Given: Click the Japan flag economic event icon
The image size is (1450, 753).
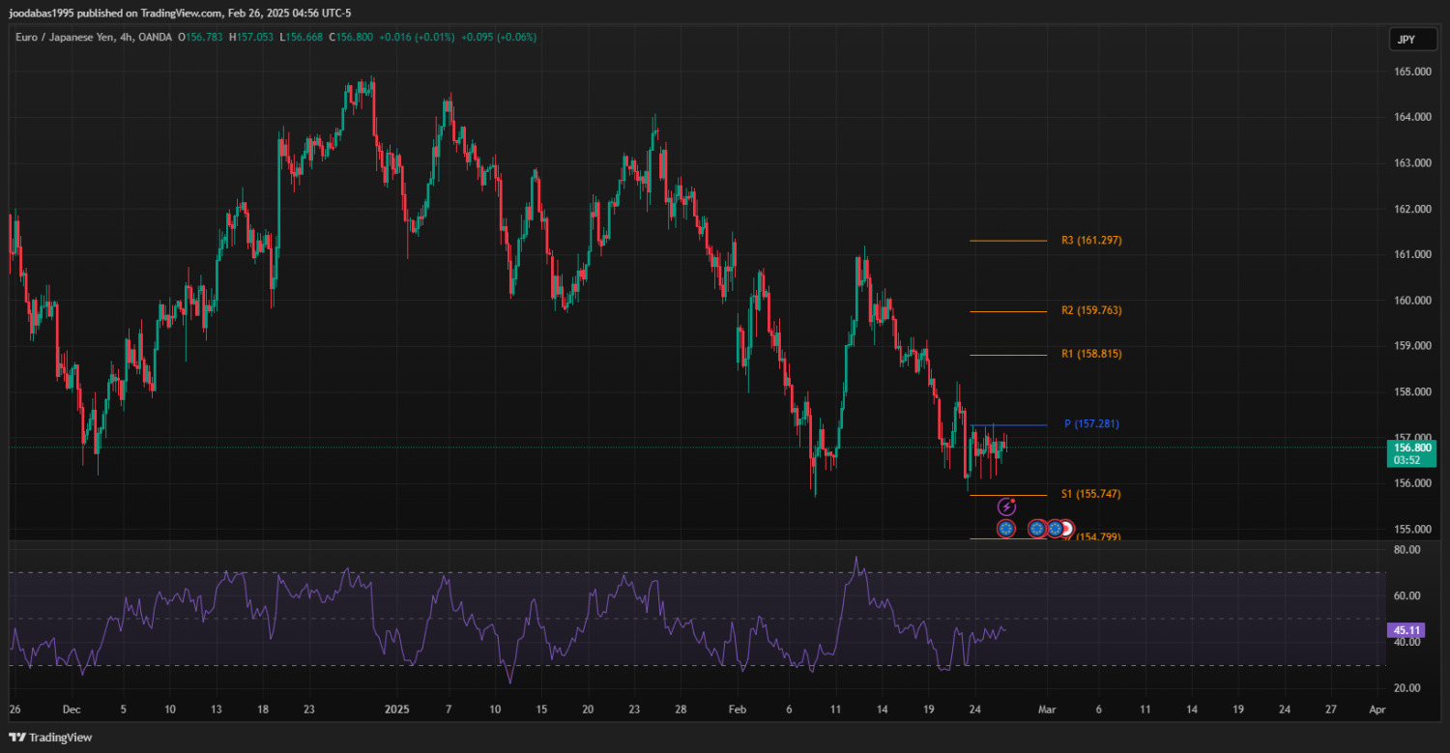Looking at the screenshot, I should (x=1066, y=529).
